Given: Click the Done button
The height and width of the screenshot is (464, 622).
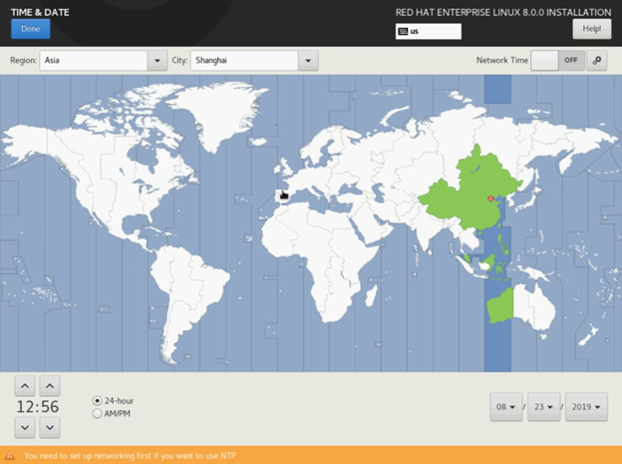Looking at the screenshot, I should (31, 29).
